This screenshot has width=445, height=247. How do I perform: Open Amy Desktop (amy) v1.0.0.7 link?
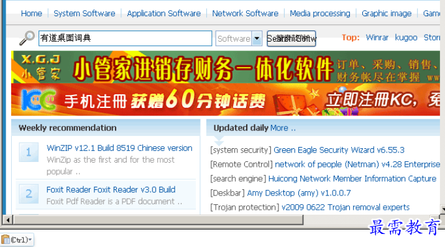[299, 193]
